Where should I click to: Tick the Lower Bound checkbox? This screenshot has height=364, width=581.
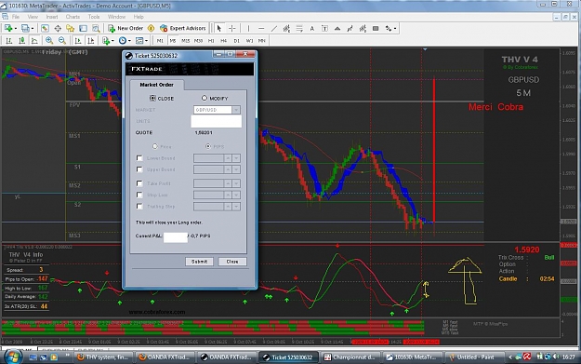[x=139, y=158]
